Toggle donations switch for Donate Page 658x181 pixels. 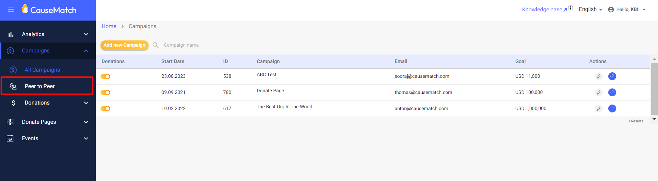click(105, 93)
